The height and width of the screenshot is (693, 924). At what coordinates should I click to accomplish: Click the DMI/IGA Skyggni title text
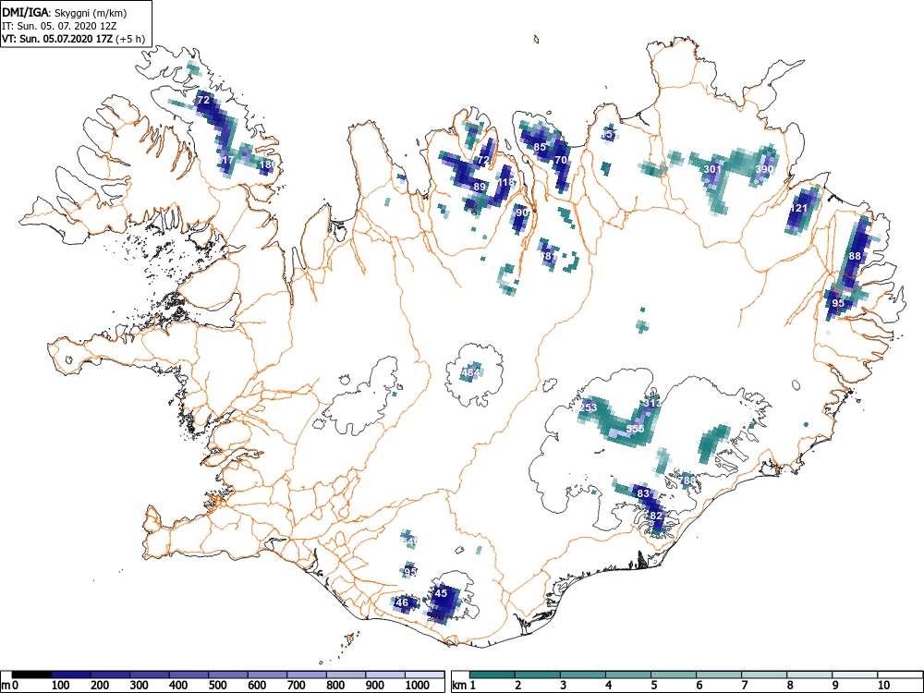[x=65, y=12]
